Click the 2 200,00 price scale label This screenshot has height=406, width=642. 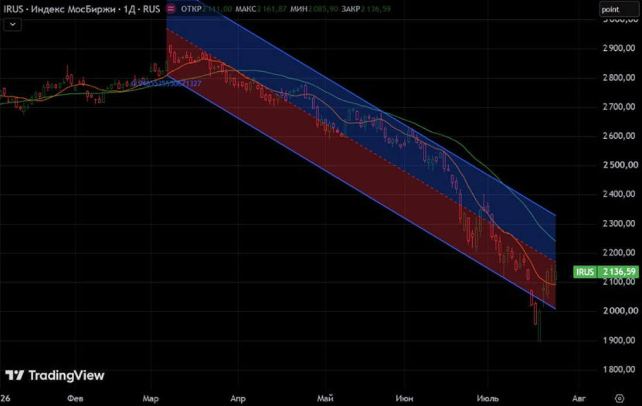(619, 252)
